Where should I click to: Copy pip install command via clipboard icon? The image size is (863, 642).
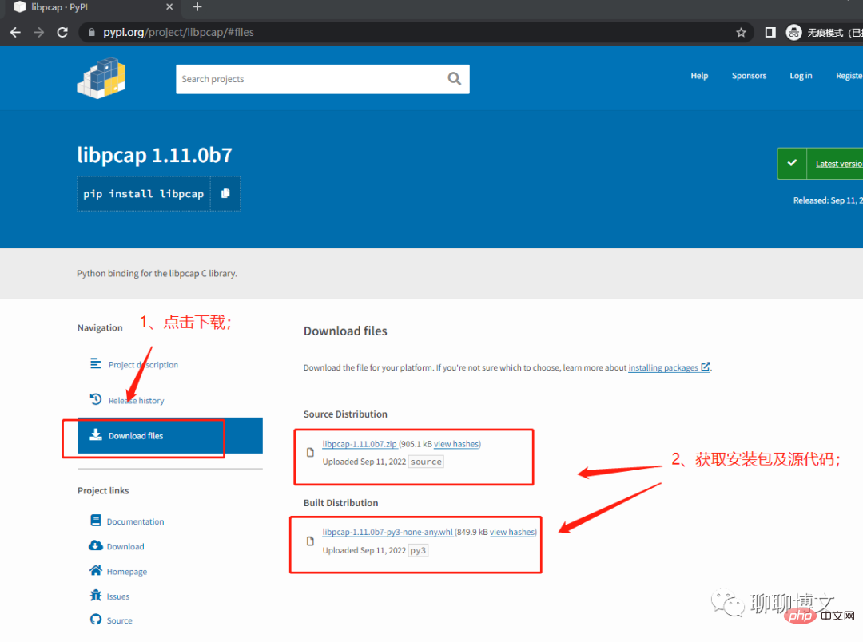(x=225, y=194)
